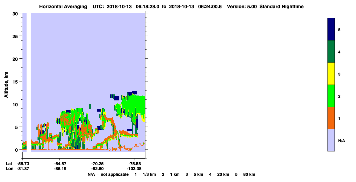Viewport: 356px width, 182px height.
Task: Click the bright green 1 km colorbar segment
Action: click(x=331, y=96)
